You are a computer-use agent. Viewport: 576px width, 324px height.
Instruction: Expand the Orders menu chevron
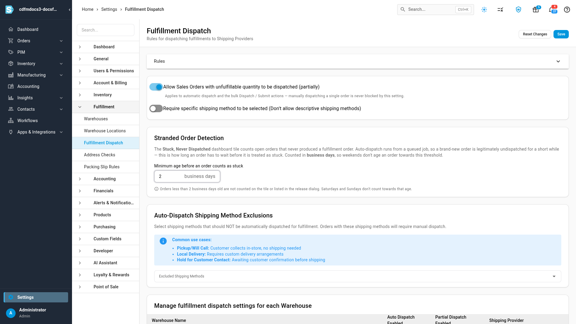pyautogui.click(x=61, y=41)
